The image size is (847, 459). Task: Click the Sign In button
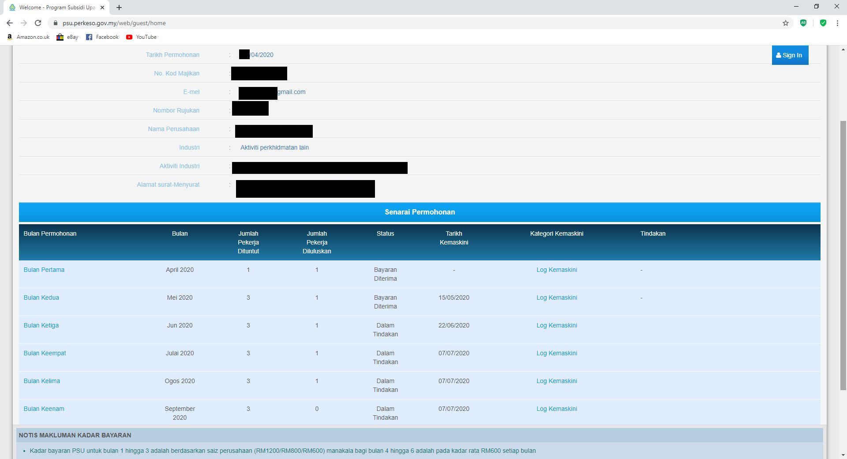pyautogui.click(x=790, y=55)
